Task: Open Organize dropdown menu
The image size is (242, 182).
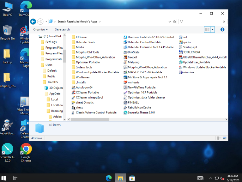Action: [x=40, y=29]
